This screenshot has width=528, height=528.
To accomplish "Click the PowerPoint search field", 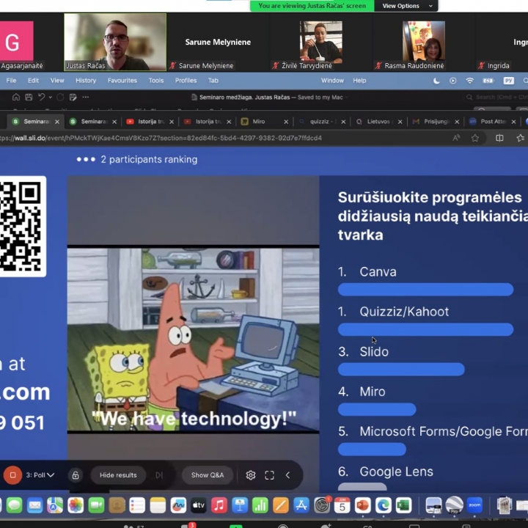I will 496,98.
